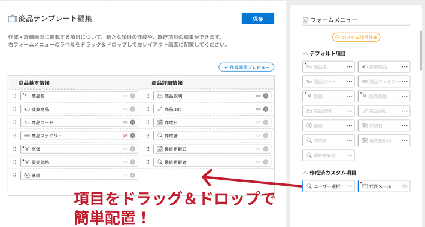Open options menu of default 原価 item
Viewport: 425px width, 227px height.
point(349,96)
